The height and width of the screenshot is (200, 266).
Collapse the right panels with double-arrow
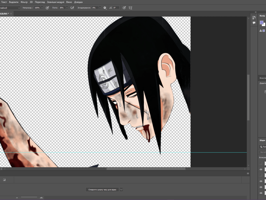click(256, 12)
